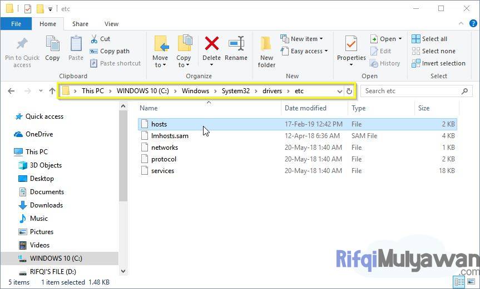The width and height of the screenshot is (480, 289).
Task: Click Invert selection
Action: click(438, 63)
